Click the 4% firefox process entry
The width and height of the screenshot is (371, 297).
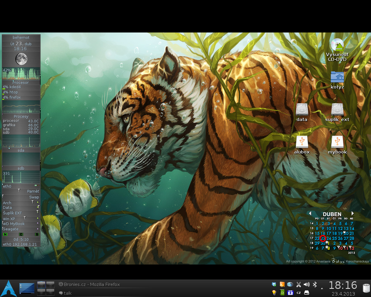point(21,97)
